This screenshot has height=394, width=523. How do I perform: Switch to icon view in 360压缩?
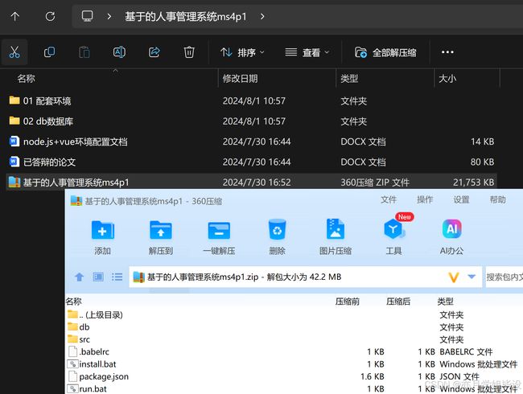point(98,277)
